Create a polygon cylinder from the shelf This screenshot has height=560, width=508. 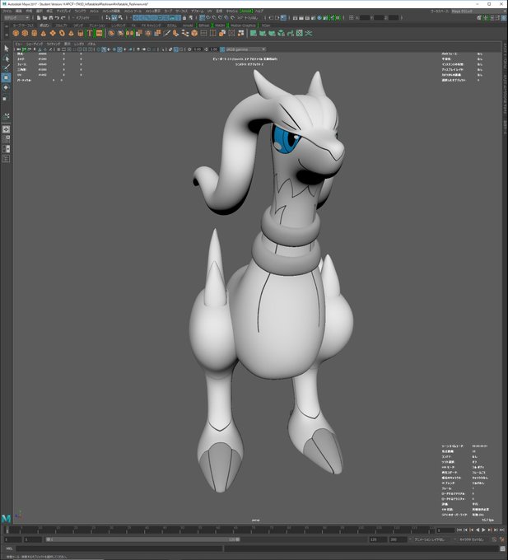click(x=35, y=33)
